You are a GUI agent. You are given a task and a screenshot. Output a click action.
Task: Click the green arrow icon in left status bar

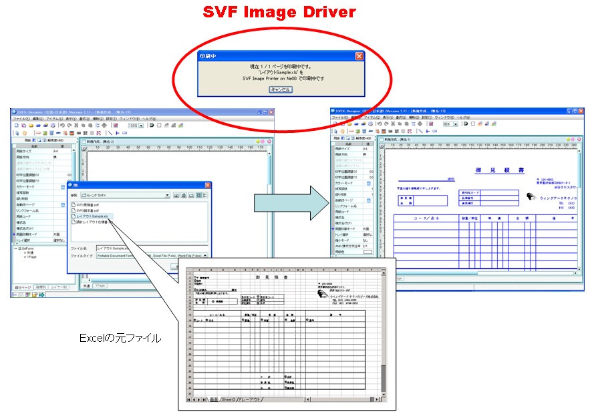pos(41,294)
